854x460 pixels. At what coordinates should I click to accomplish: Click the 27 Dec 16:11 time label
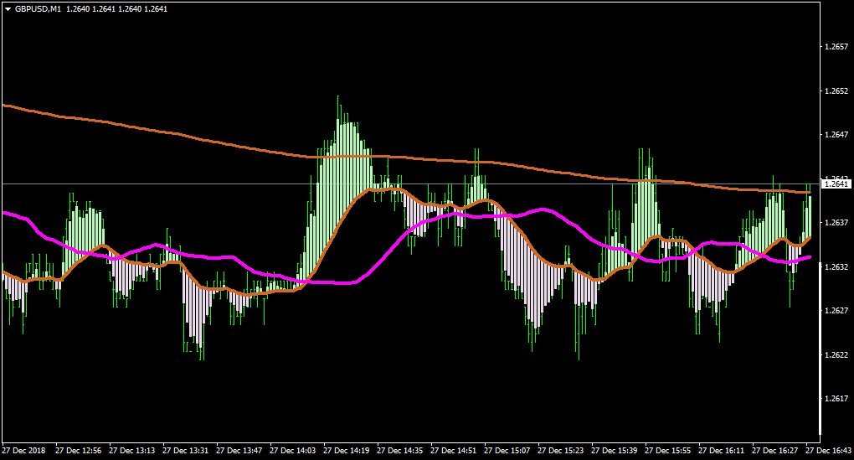(x=721, y=451)
